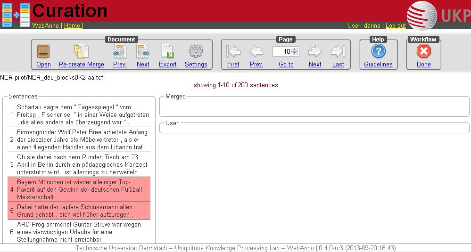Click the Settings gear icon
The height and width of the screenshot is (252, 471).
point(196,51)
